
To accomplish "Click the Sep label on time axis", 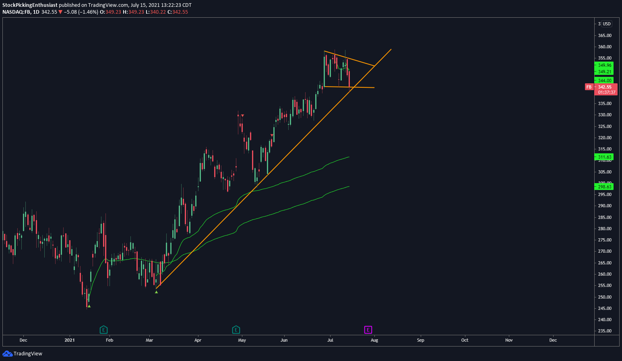I will (x=421, y=340).
